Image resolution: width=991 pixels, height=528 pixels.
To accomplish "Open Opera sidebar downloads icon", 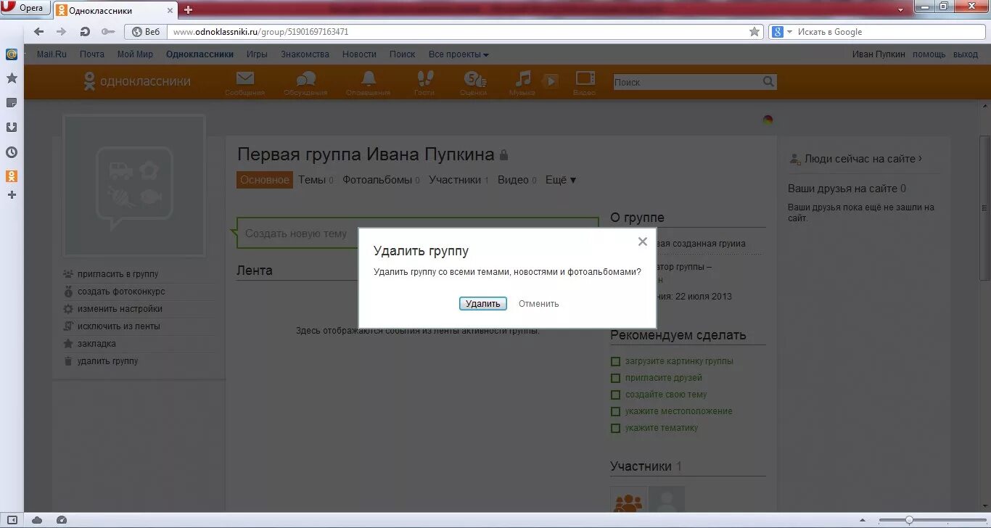I will (12, 128).
